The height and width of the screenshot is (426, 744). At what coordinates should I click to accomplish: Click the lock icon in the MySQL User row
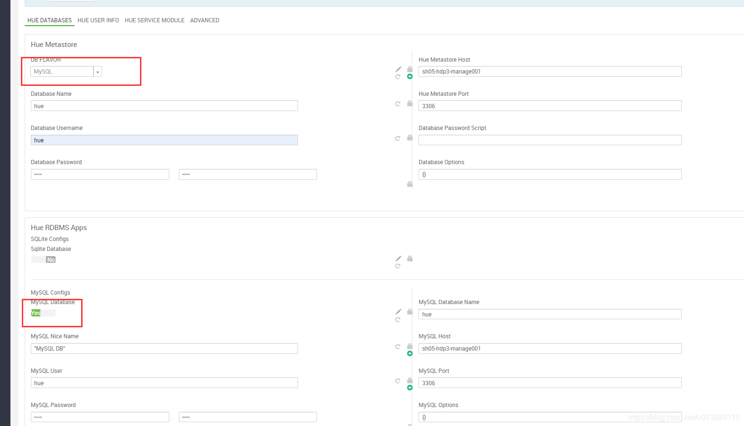point(410,380)
